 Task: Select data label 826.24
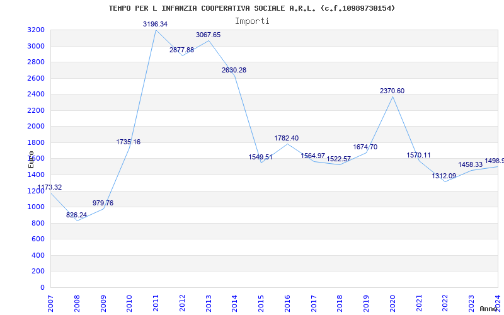click(76, 215)
